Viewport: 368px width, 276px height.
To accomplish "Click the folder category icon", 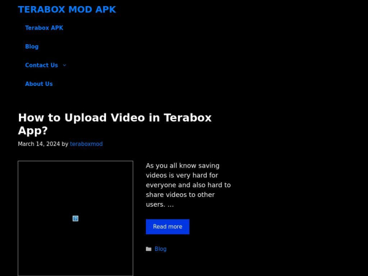I will 148,249.
